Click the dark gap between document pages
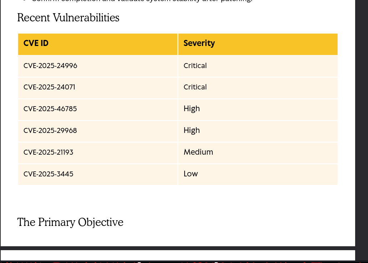This screenshot has height=263, width=368. click(x=178, y=248)
